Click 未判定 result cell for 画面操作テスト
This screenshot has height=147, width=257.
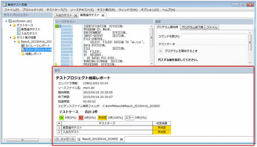click(162, 128)
